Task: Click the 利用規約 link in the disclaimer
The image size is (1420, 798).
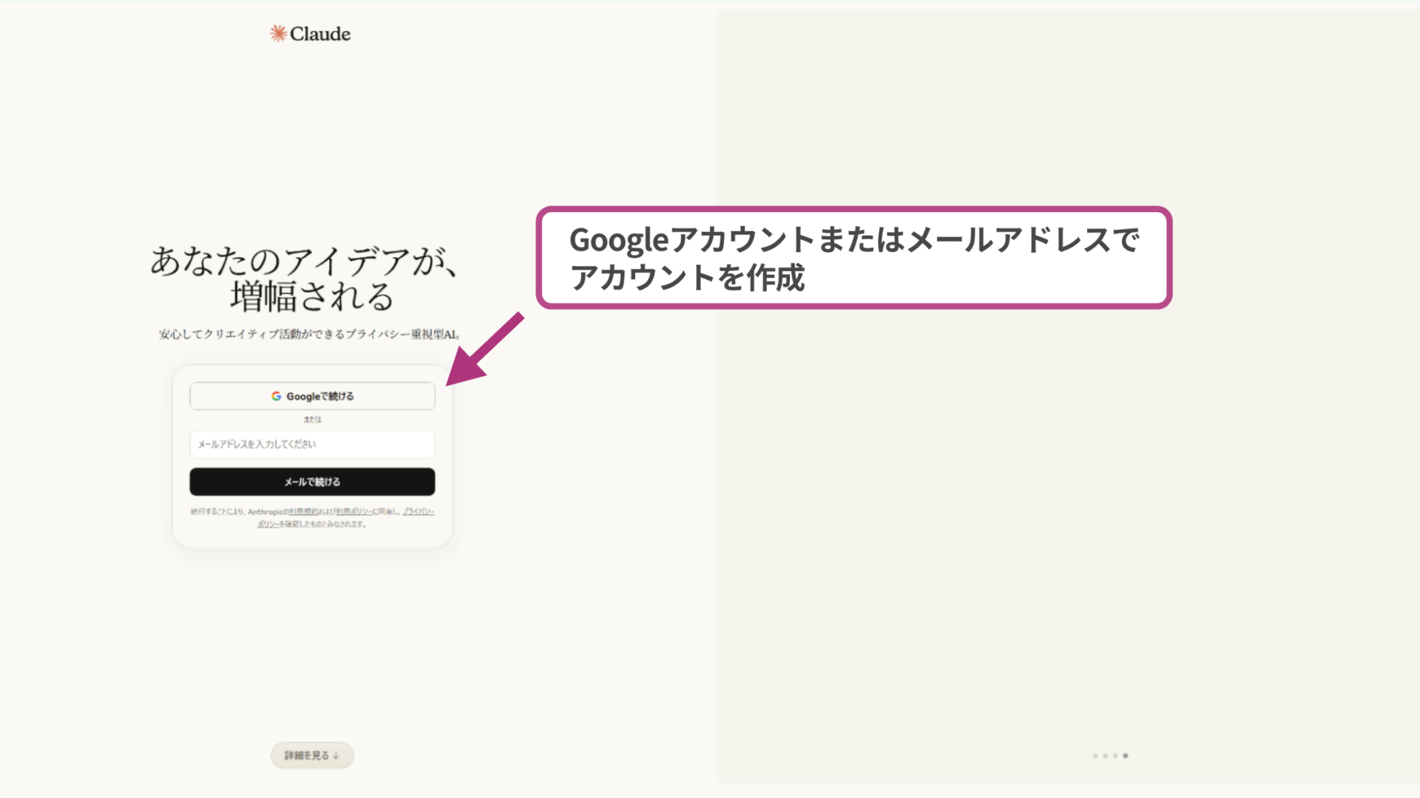Action: point(303,511)
